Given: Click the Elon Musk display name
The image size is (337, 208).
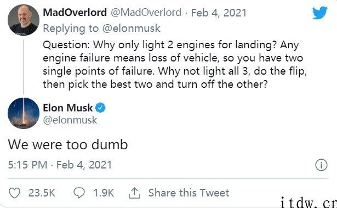Looking at the screenshot, I should click(x=68, y=108).
